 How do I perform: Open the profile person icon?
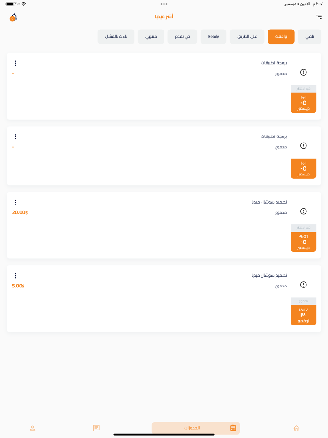[32, 428]
